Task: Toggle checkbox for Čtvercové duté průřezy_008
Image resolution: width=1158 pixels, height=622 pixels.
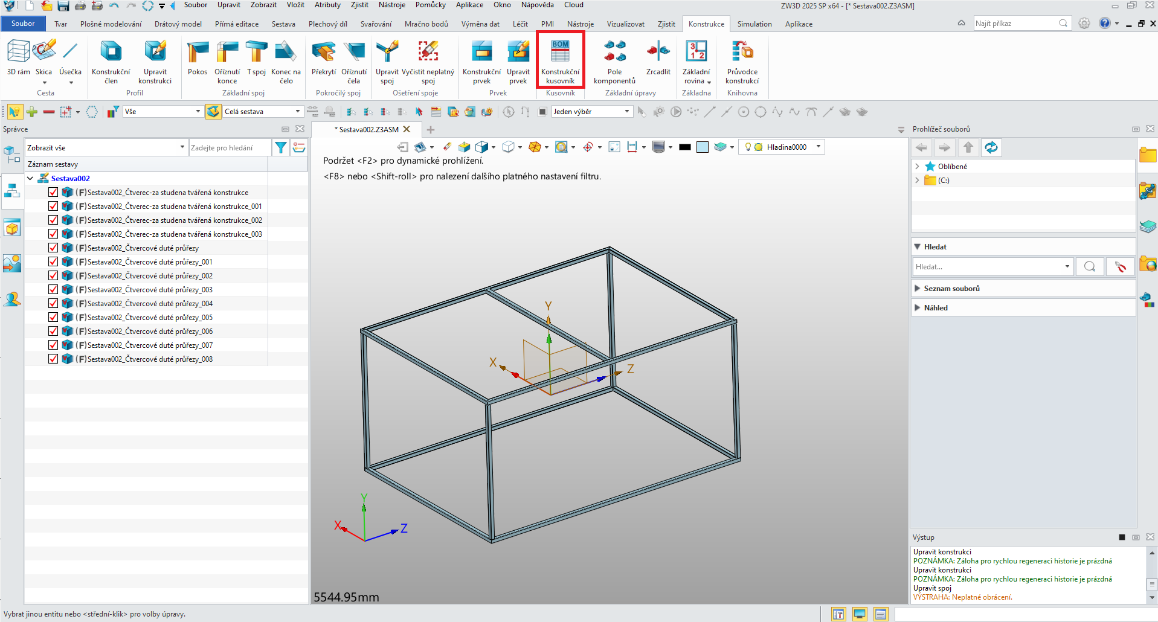Action: [53, 359]
